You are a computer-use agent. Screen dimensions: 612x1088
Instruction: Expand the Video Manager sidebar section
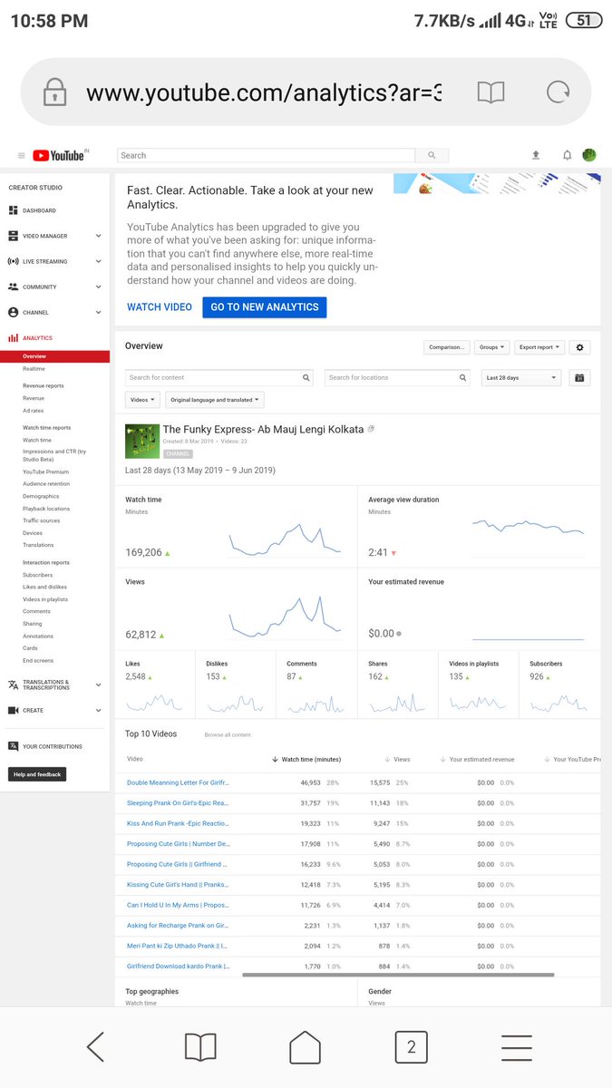pos(98,236)
